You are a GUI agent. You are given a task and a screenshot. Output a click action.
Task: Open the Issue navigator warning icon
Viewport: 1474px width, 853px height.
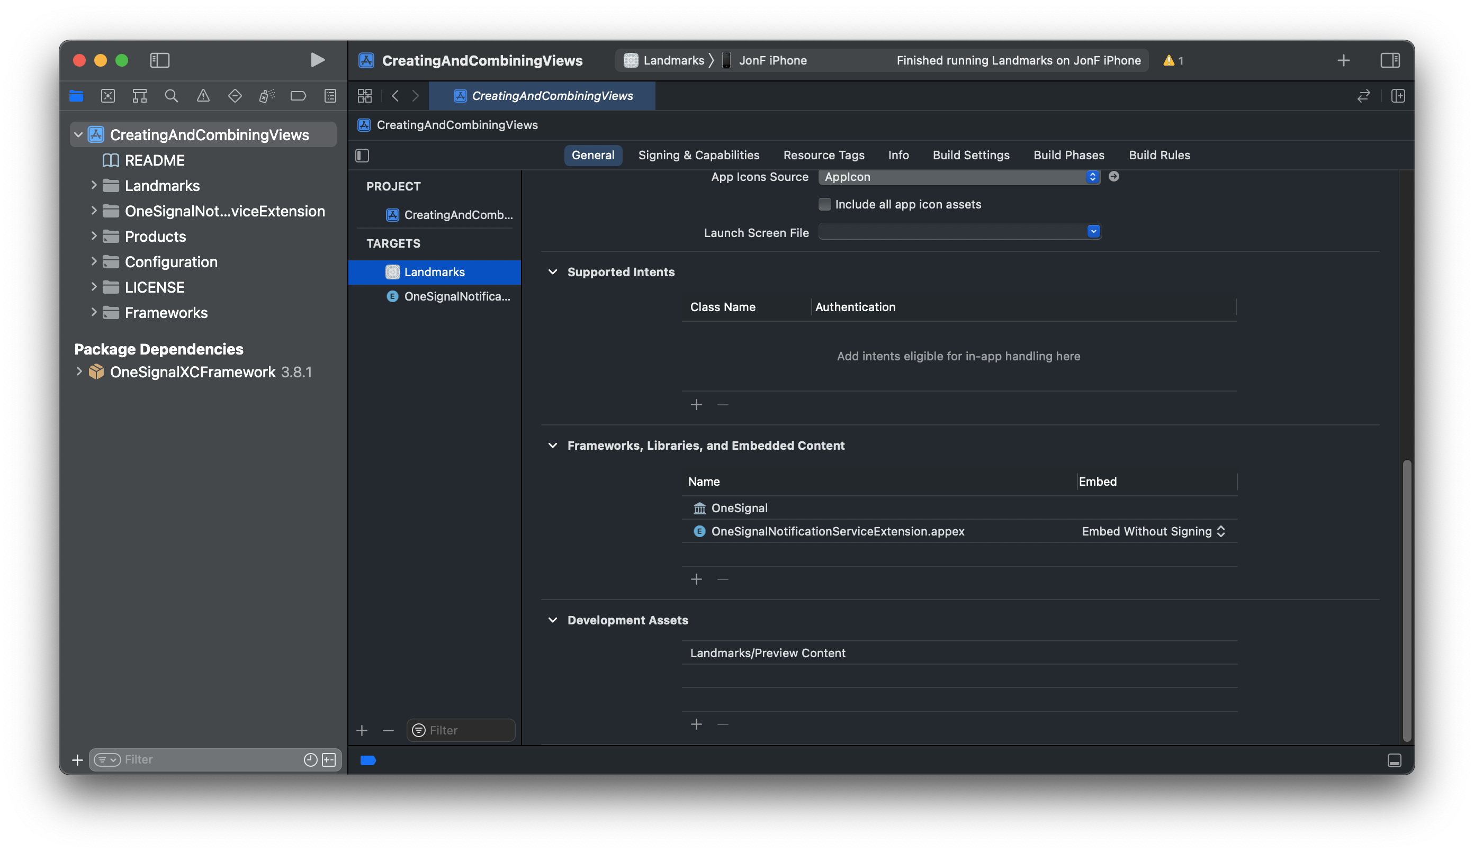coord(203,96)
